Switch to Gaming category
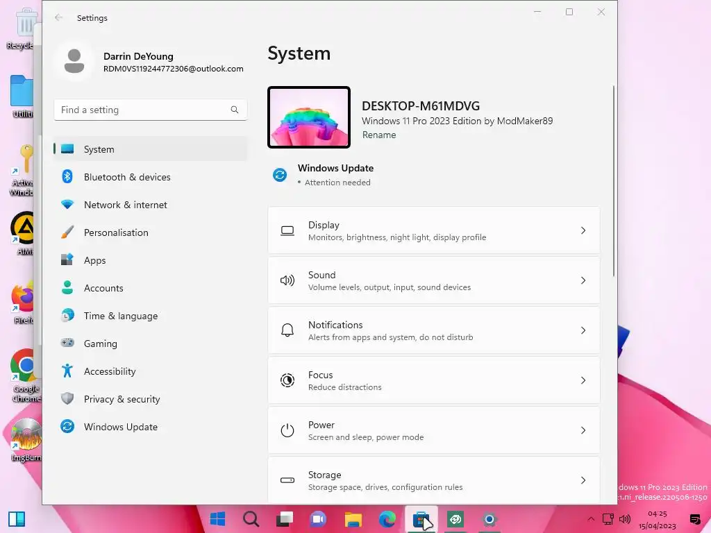 [x=151, y=343]
